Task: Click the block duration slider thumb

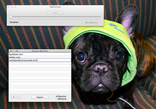Action: (11, 17)
